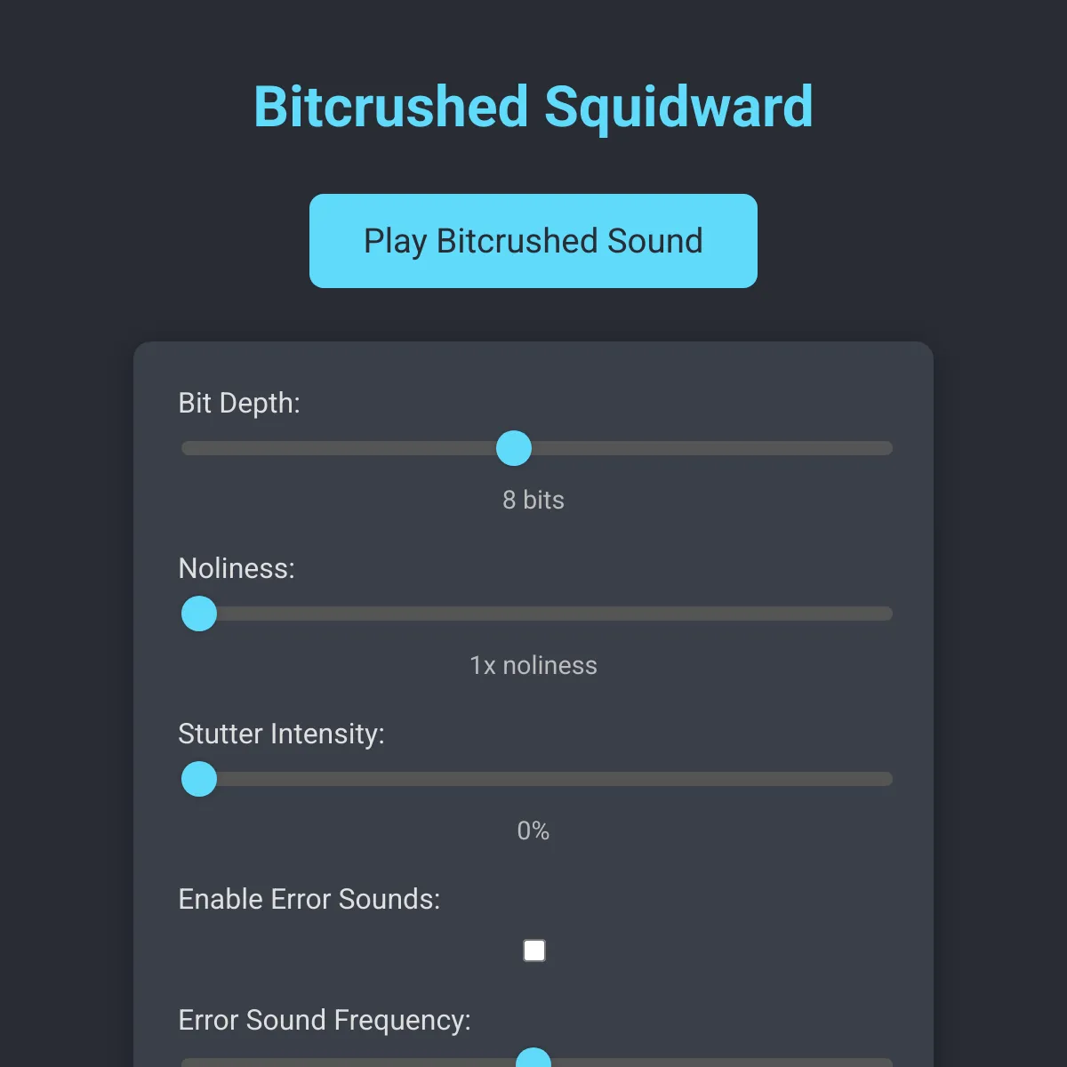Image resolution: width=1067 pixels, height=1067 pixels.
Task: Click the Play Bitcrushed Sound button
Action: click(533, 240)
